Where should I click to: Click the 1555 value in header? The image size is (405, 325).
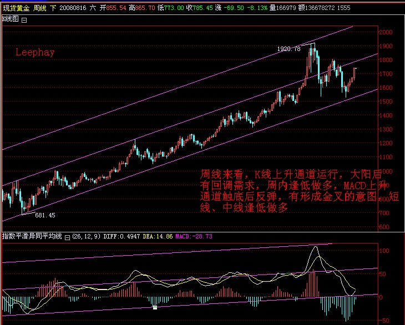click(344, 8)
